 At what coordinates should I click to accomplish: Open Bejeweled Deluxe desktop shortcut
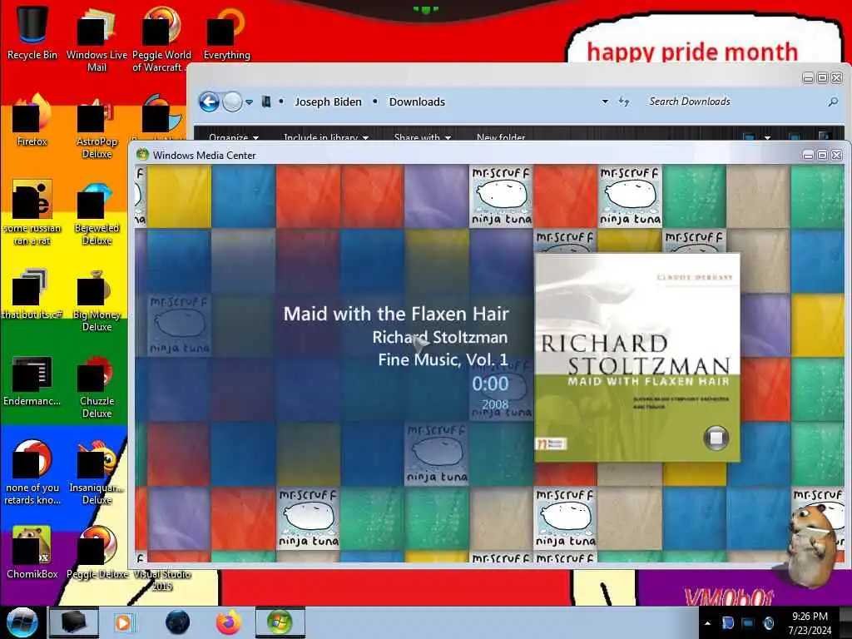(97, 213)
